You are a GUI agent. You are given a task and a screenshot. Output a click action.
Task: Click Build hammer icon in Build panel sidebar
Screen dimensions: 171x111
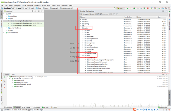[x=4, y=77]
